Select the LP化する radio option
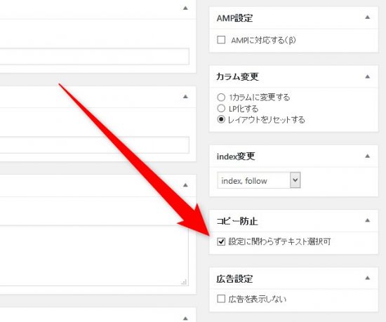The width and height of the screenshot is (386, 322). coord(221,108)
